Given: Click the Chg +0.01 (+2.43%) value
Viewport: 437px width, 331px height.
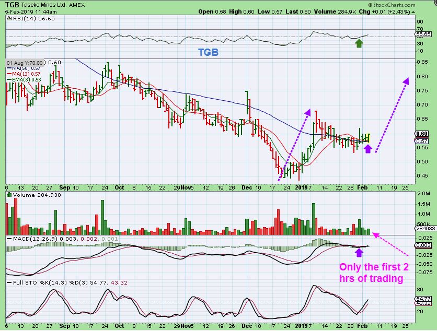Looking at the screenshot, I should point(384,11).
